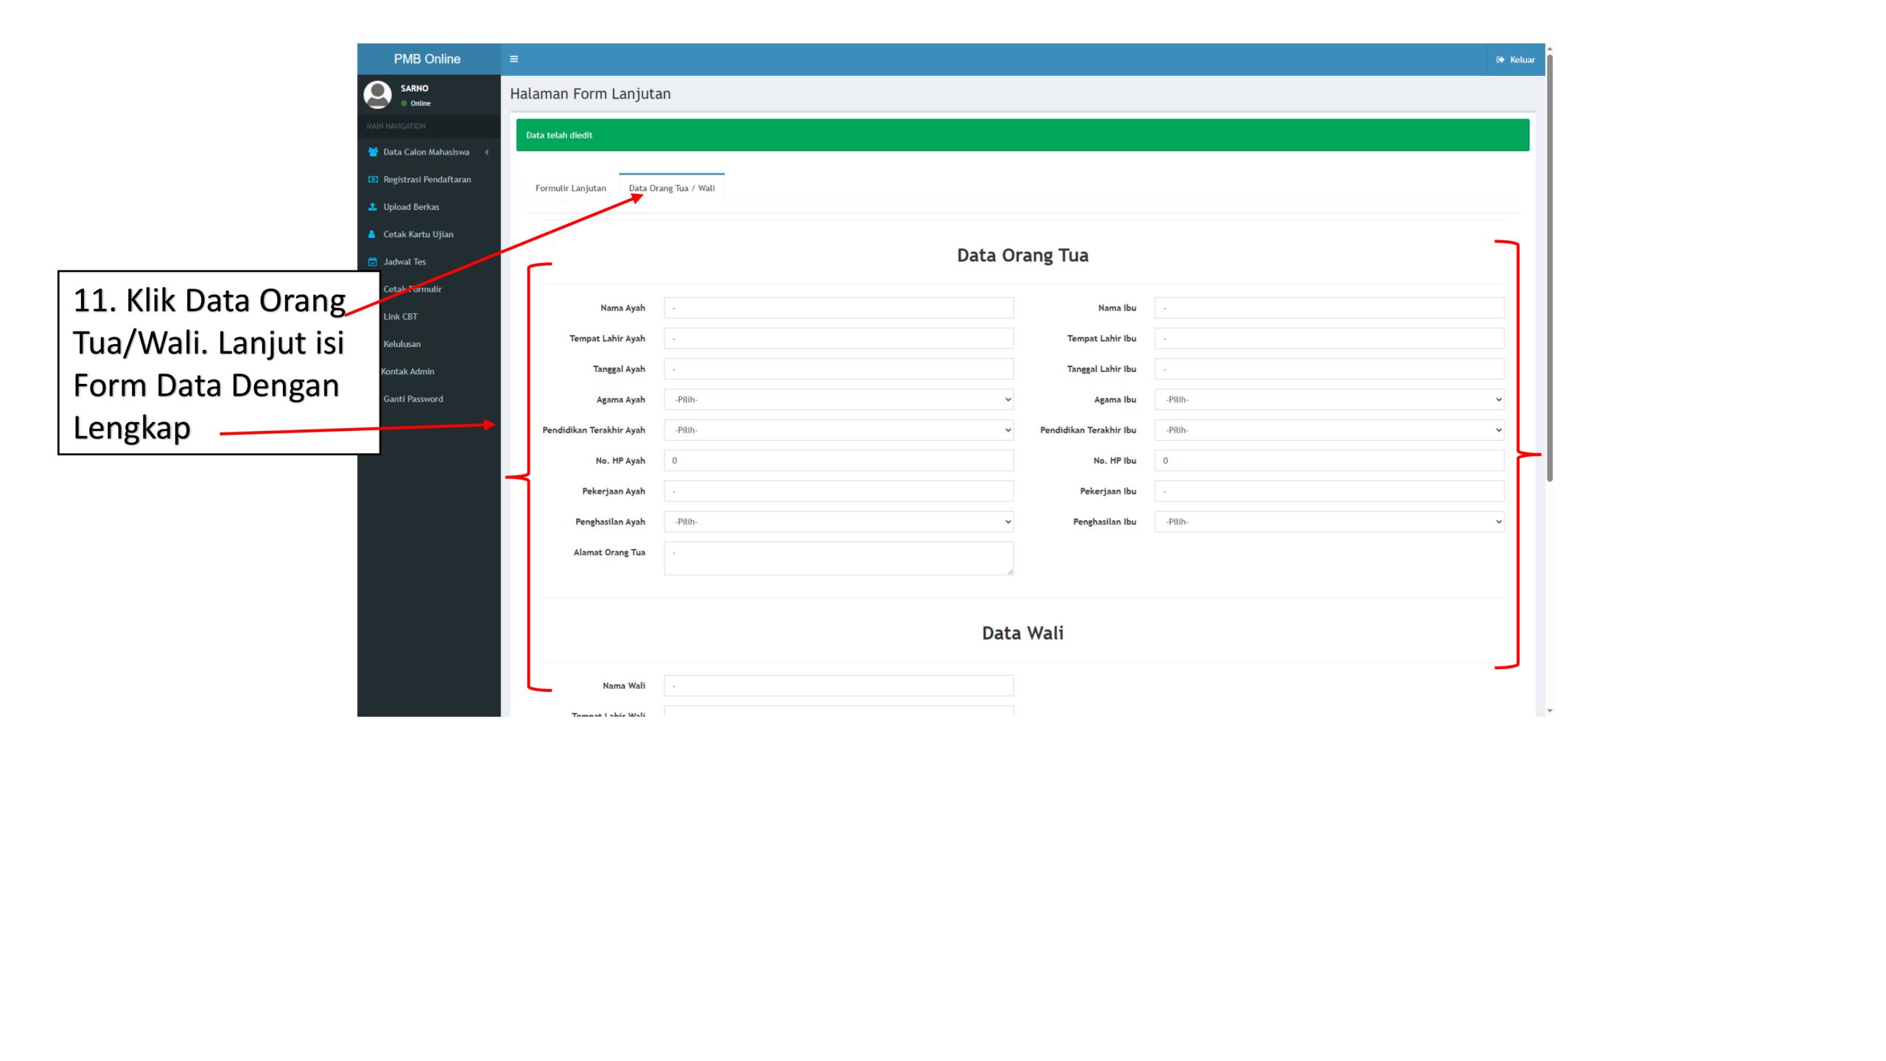Open the Agama Ibu dropdown
Viewport: 1886px width, 1061px height.
pos(1328,399)
